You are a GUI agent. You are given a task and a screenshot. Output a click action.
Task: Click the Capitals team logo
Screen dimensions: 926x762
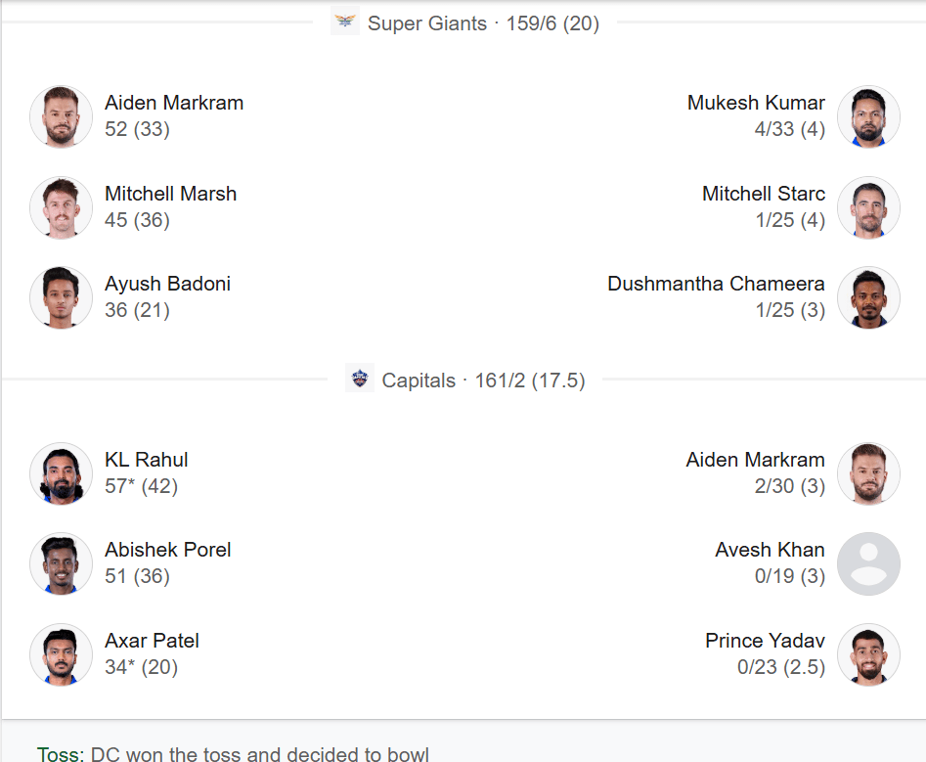(360, 379)
